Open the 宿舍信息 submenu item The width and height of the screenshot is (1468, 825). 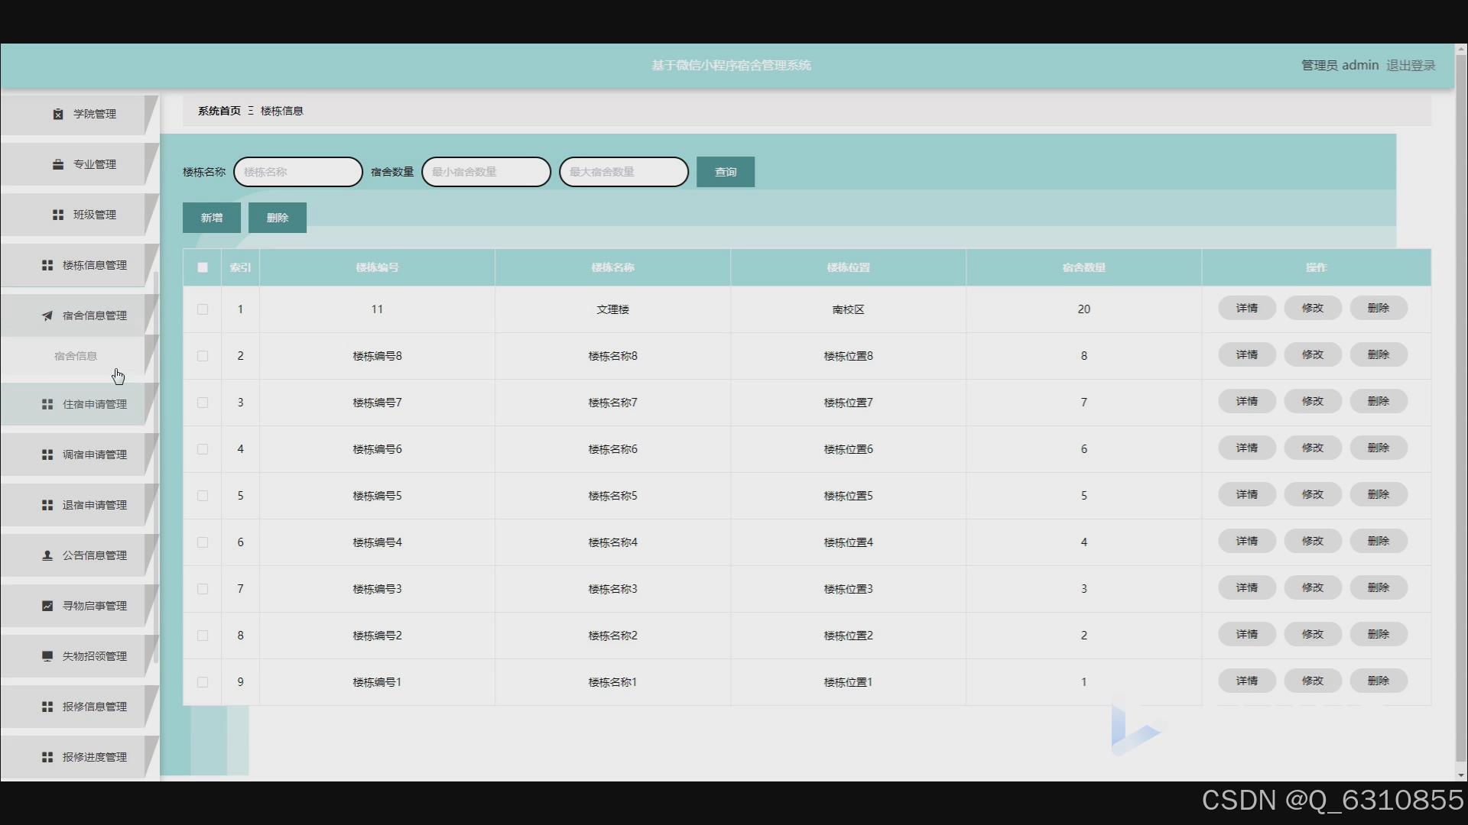[76, 356]
